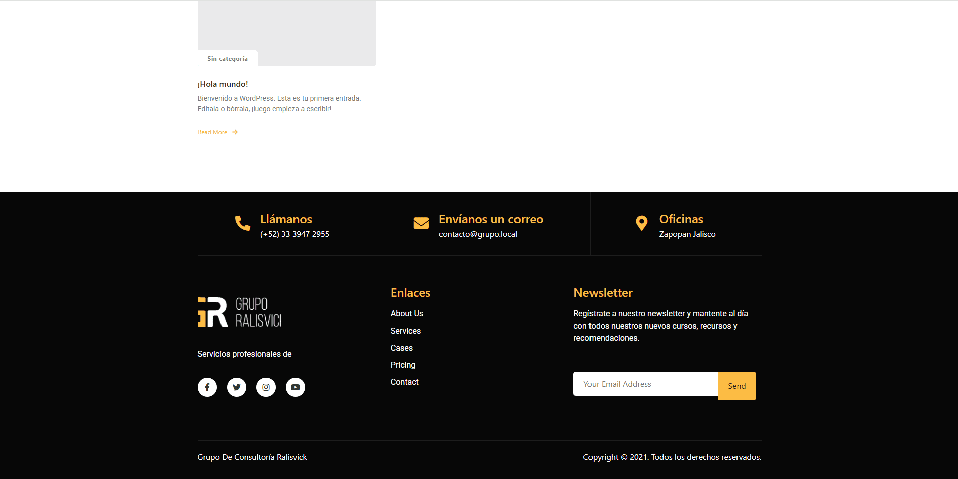
Task: Click the phone icon beside Llámanos
Action: point(243,223)
